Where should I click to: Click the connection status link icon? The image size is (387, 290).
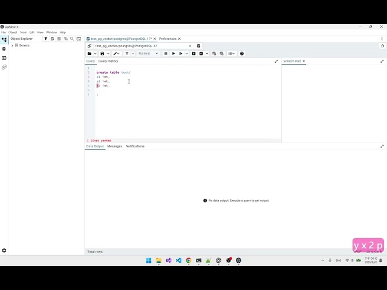coord(89,46)
